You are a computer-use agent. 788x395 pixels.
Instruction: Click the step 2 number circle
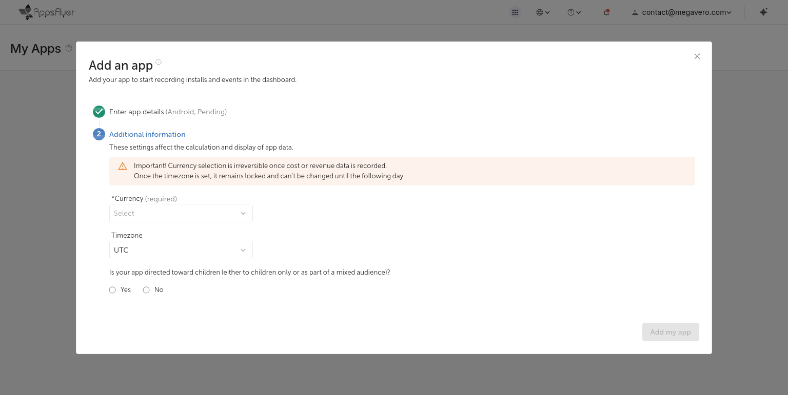tap(99, 134)
